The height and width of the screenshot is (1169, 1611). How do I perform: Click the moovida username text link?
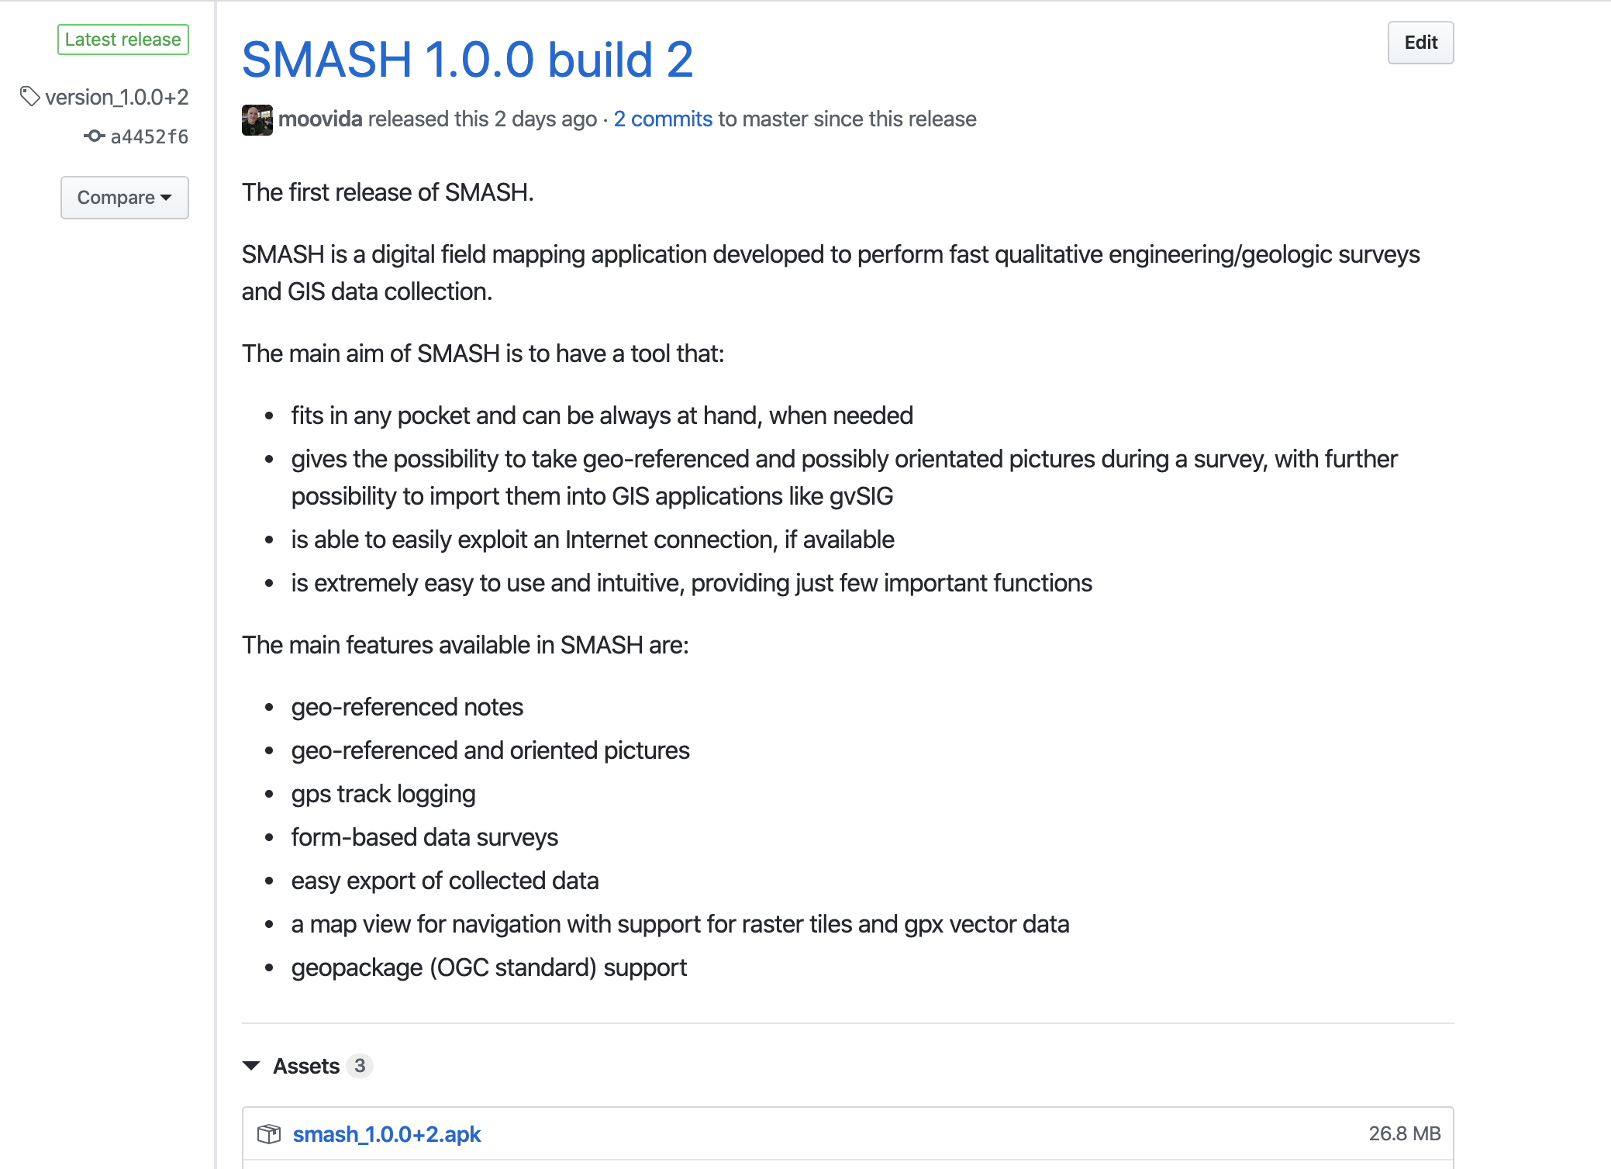(x=320, y=119)
